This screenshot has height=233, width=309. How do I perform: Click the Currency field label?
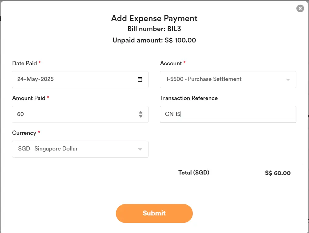click(x=24, y=133)
